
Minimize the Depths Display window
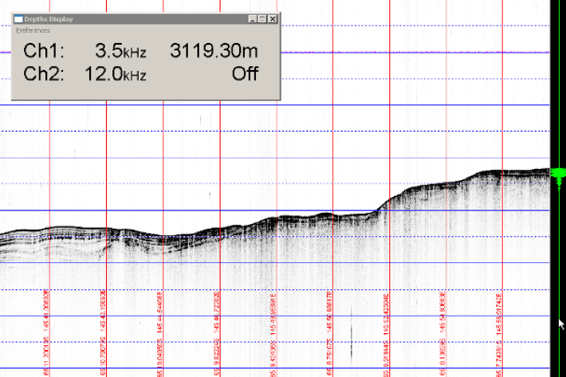coord(253,18)
